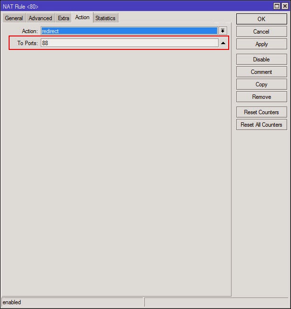The height and width of the screenshot is (309, 291).
Task: Select the Action tab
Action: click(82, 18)
